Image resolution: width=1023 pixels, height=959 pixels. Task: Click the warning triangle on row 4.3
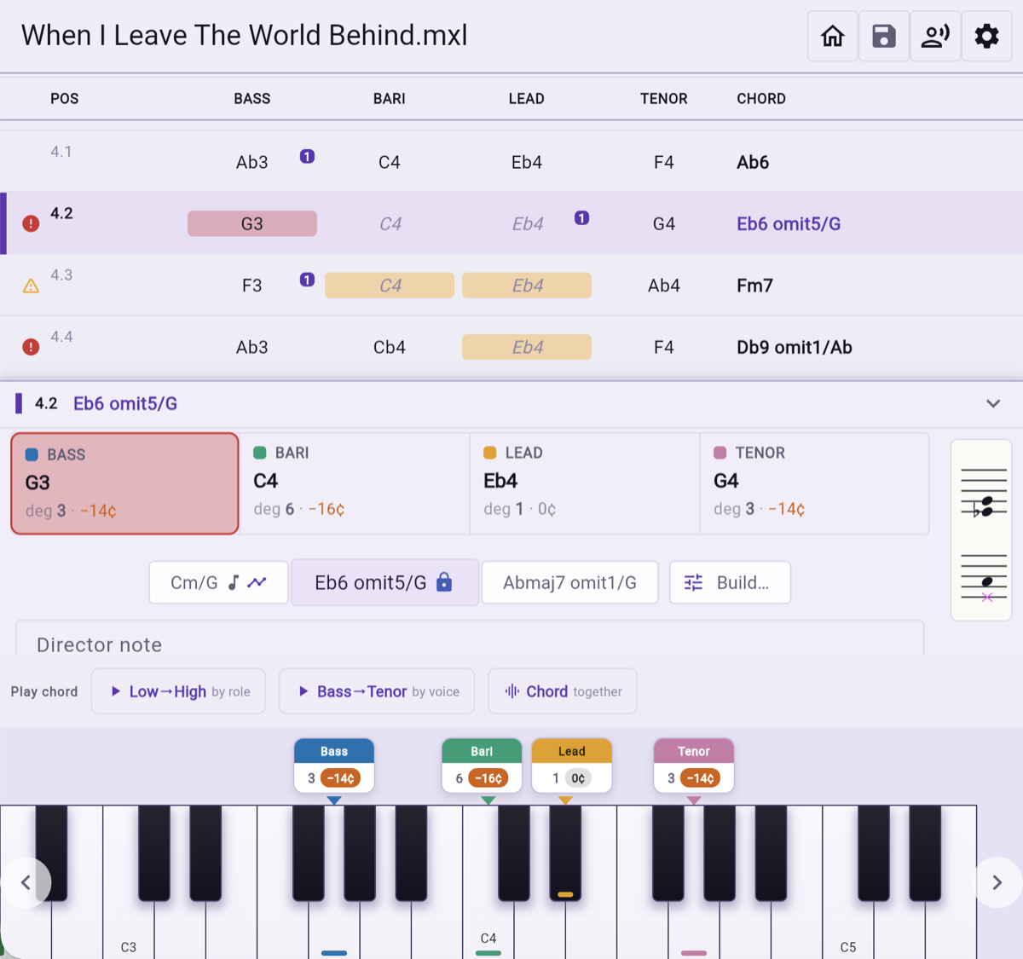[x=31, y=286]
